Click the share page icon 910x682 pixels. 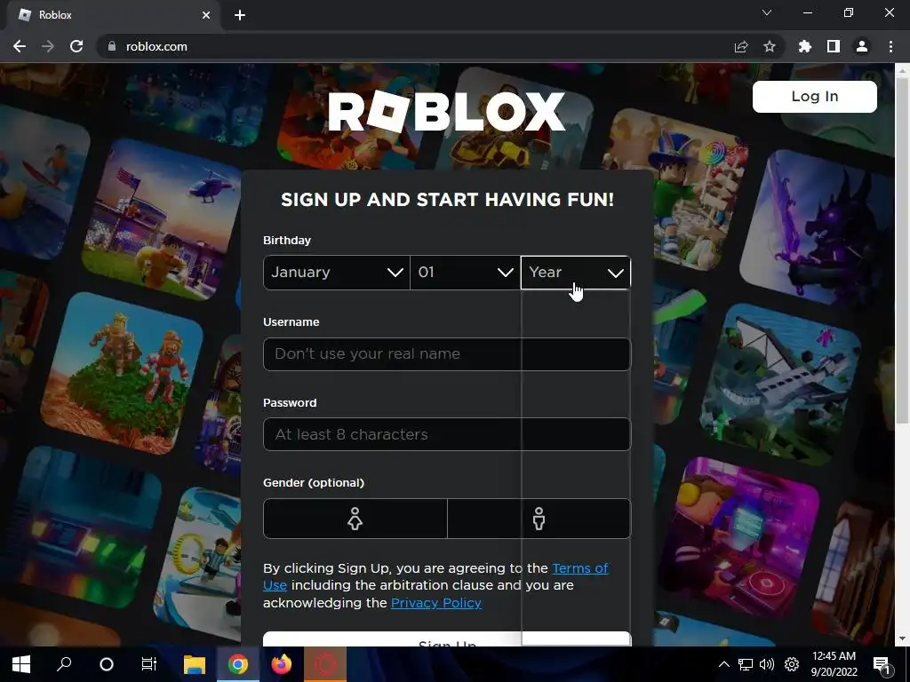point(741,46)
